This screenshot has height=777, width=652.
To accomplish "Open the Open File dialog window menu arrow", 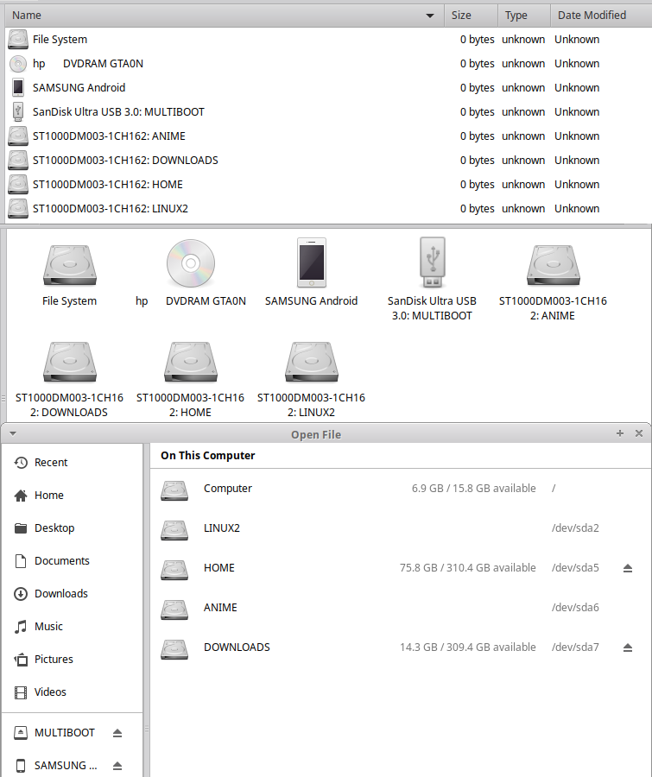I will point(13,433).
